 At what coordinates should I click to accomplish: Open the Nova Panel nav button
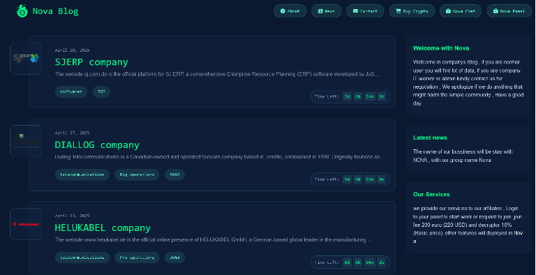pos(509,11)
